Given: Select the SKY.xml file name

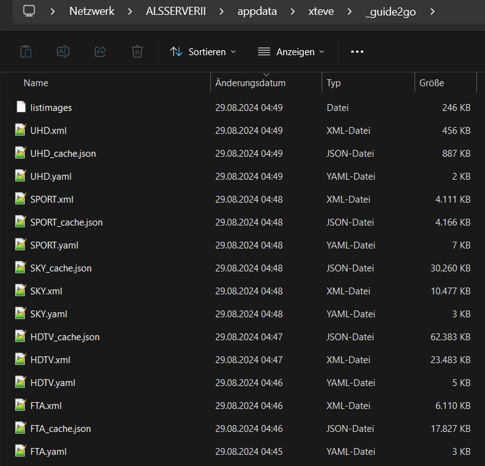Looking at the screenshot, I should coord(46,291).
